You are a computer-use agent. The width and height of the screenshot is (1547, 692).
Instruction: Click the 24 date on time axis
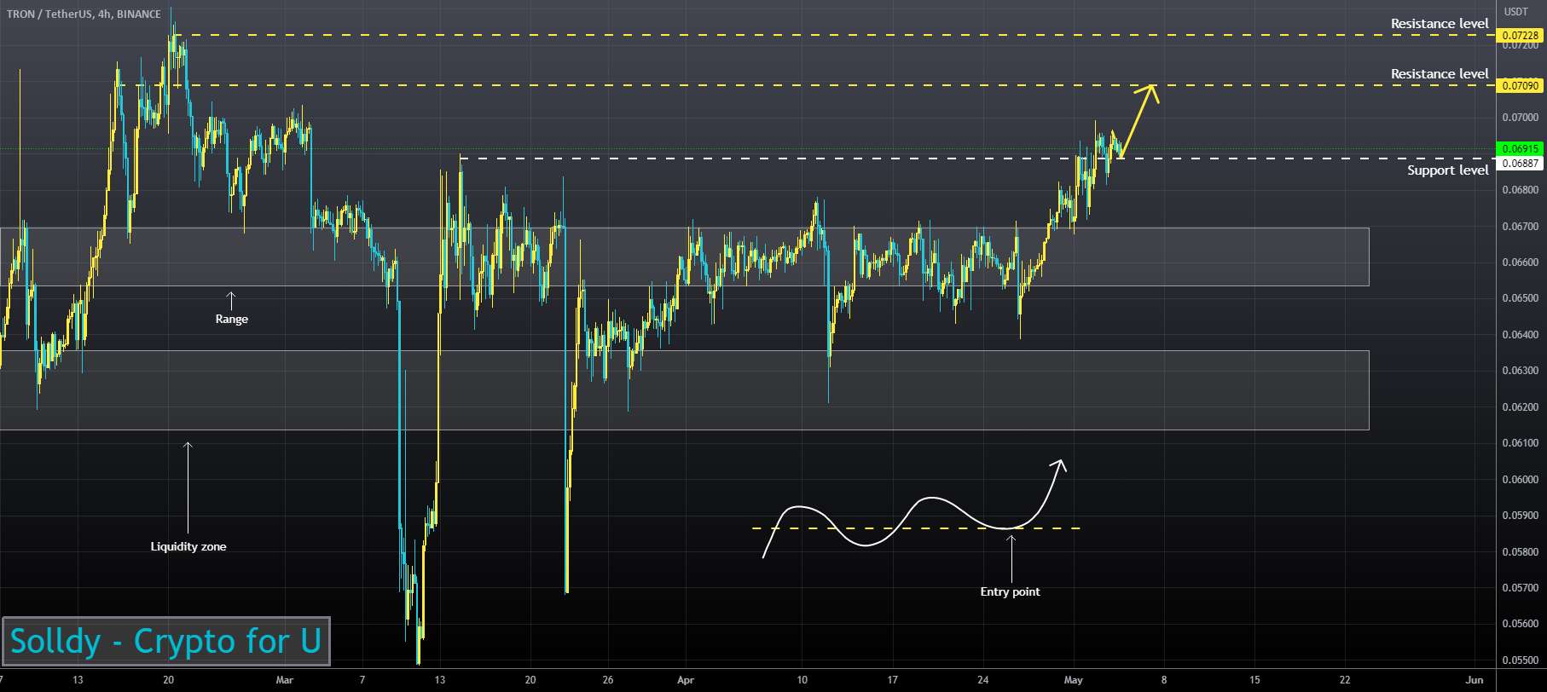coord(983,680)
